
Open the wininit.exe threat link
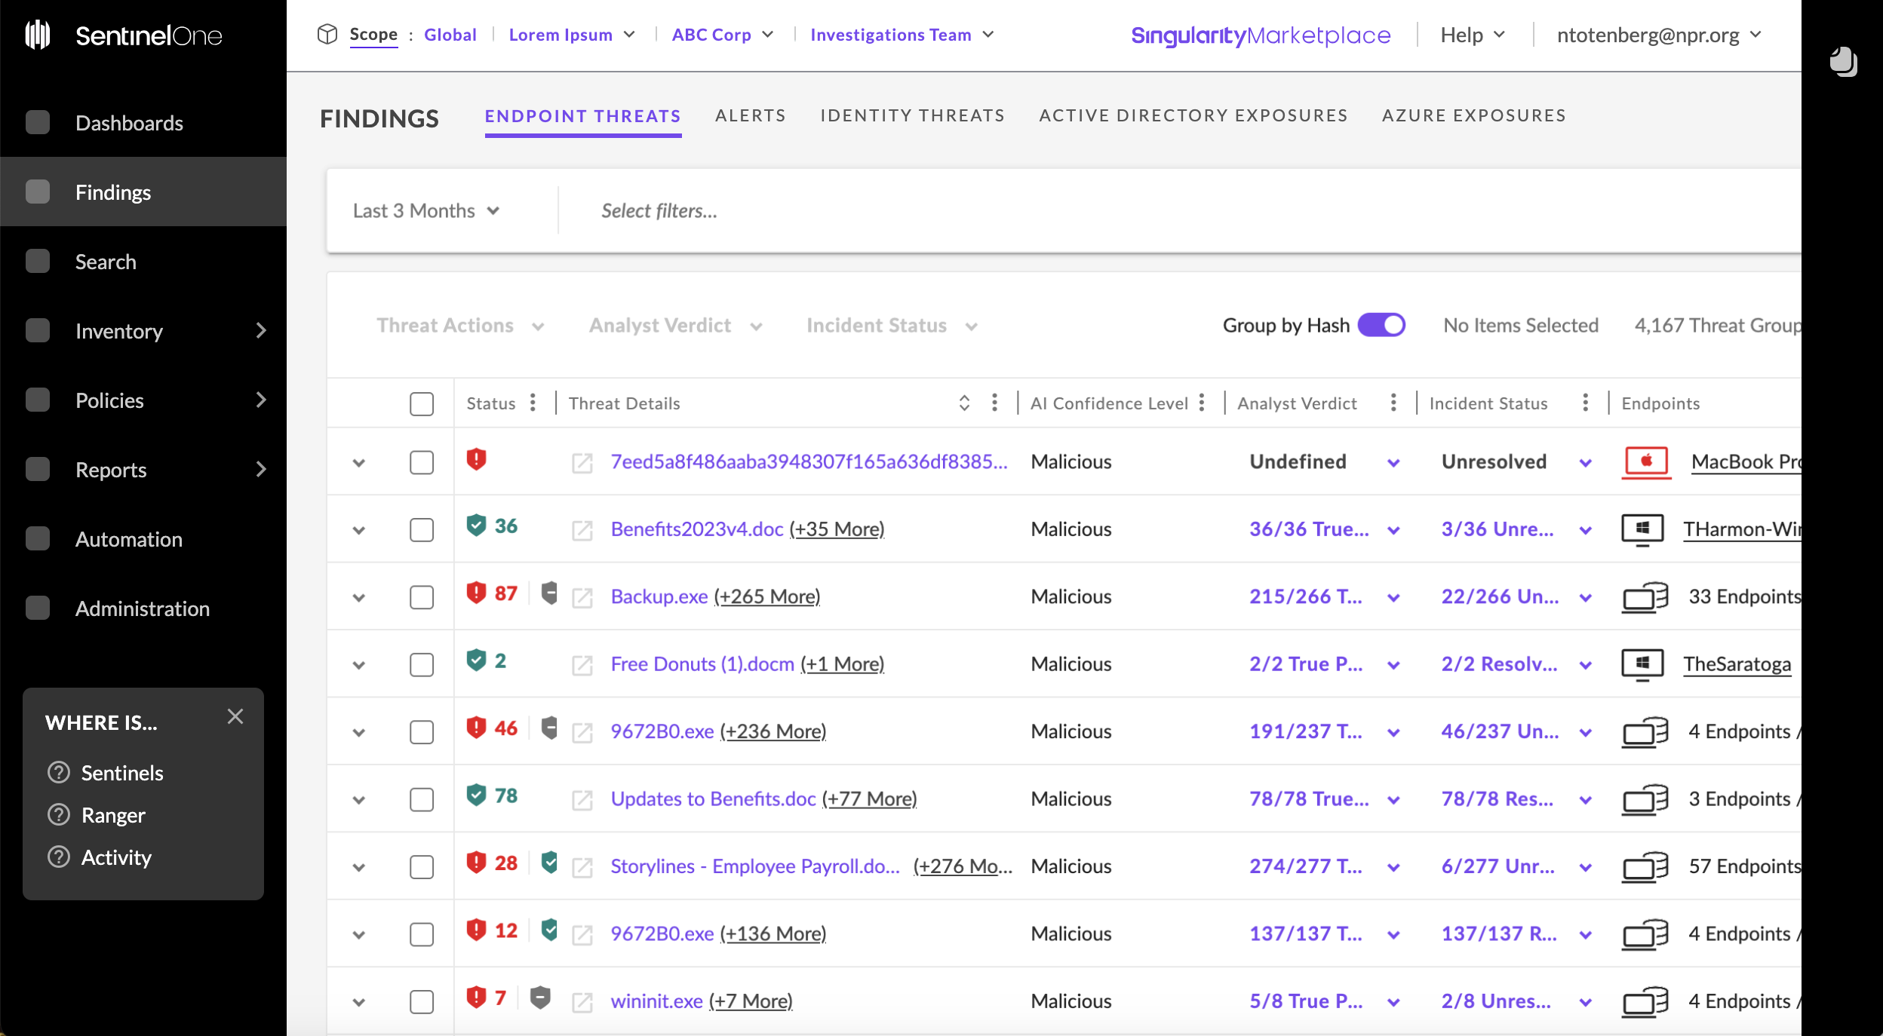[x=656, y=1001]
